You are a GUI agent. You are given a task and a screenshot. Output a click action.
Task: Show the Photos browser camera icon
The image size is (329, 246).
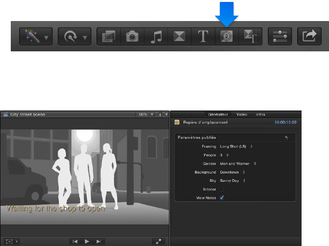[x=132, y=36]
